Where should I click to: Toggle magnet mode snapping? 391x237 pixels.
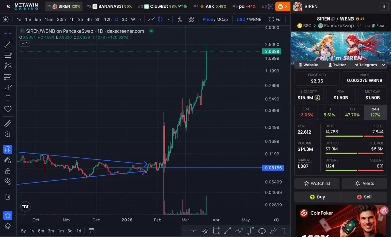click(x=8, y=149)
